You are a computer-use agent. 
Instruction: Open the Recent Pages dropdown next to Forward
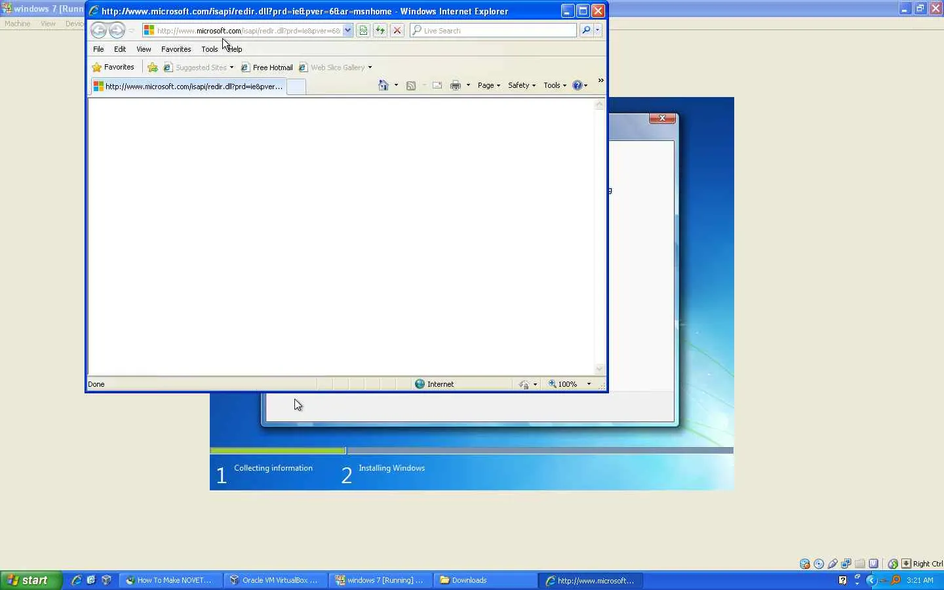132,30
